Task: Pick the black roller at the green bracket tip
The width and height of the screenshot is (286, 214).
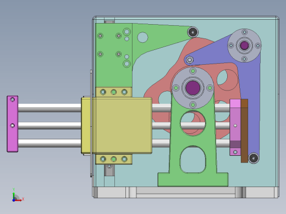Action: click(x=193, y=32)
